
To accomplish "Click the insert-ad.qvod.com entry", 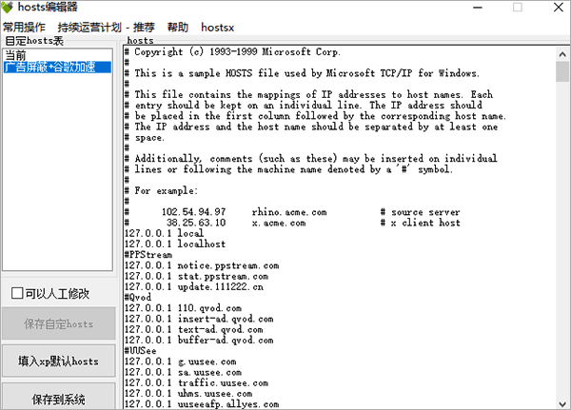I will pyautogui.click(x=199, y=319).
